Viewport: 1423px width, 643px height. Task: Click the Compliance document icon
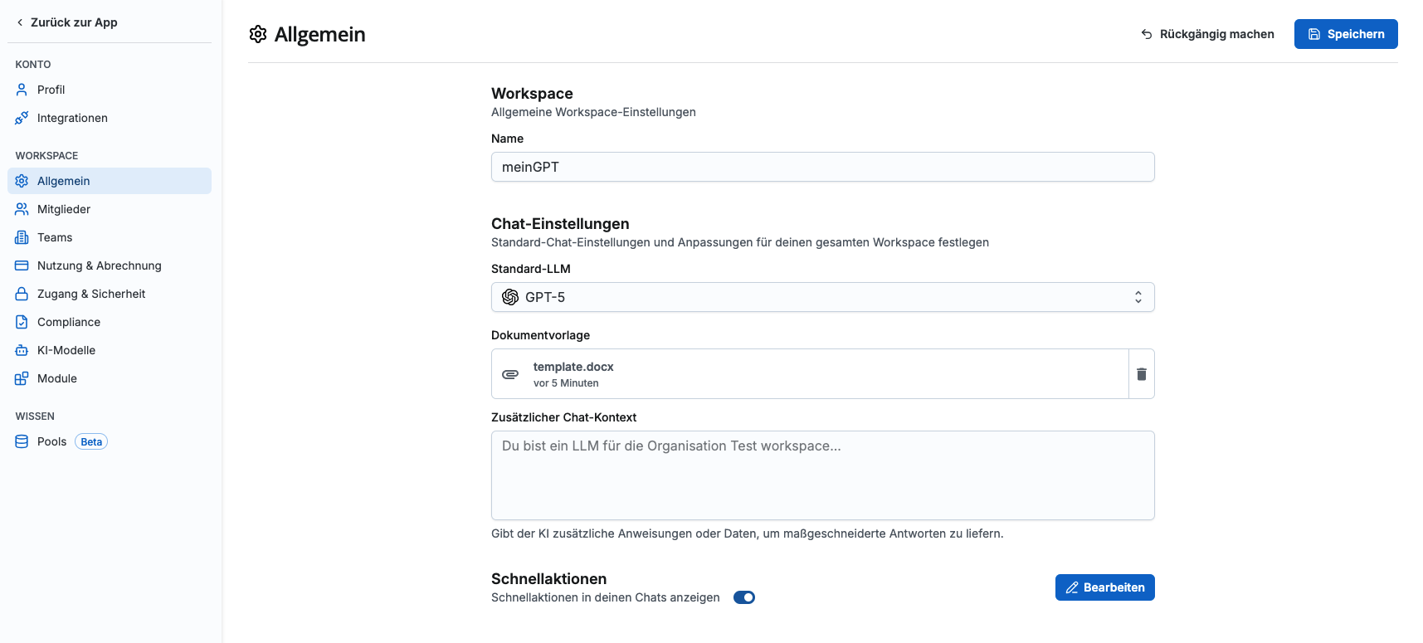point(22,322)
